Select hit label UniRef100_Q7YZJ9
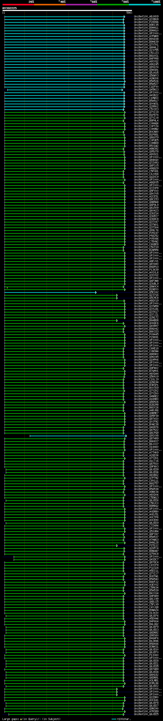 click(x=146, y=112)
